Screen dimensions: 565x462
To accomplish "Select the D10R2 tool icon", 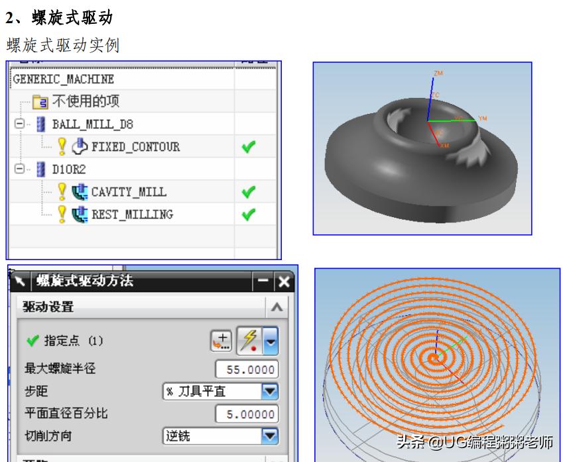I will (41, 169).
